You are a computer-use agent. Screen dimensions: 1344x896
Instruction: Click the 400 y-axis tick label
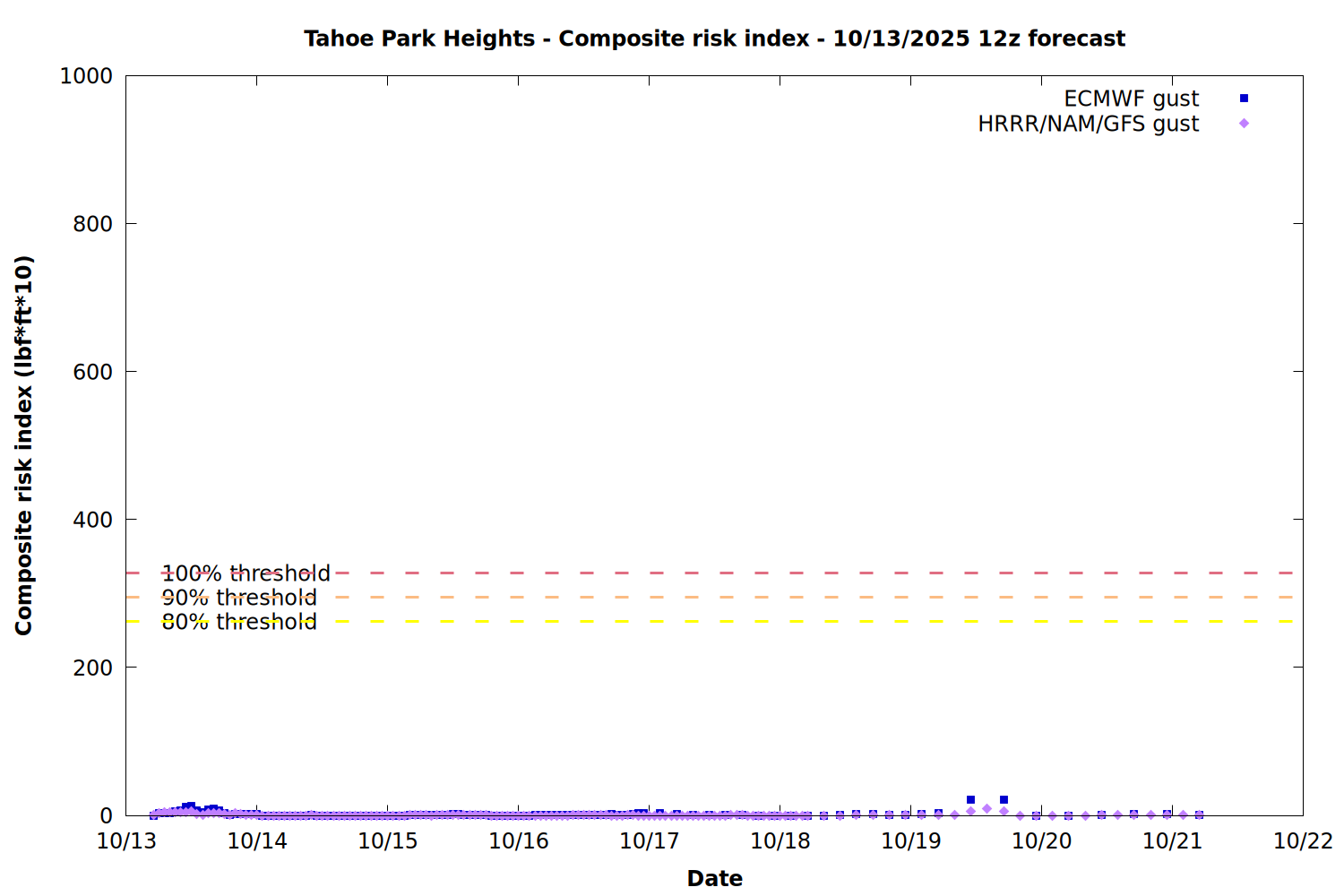(92, 520)
